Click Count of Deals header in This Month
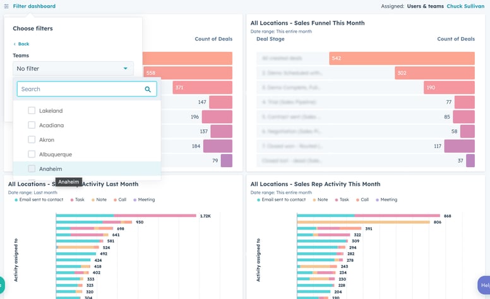Image resolution: width=490 pixels, height=299 pixels. coord(456,39)
